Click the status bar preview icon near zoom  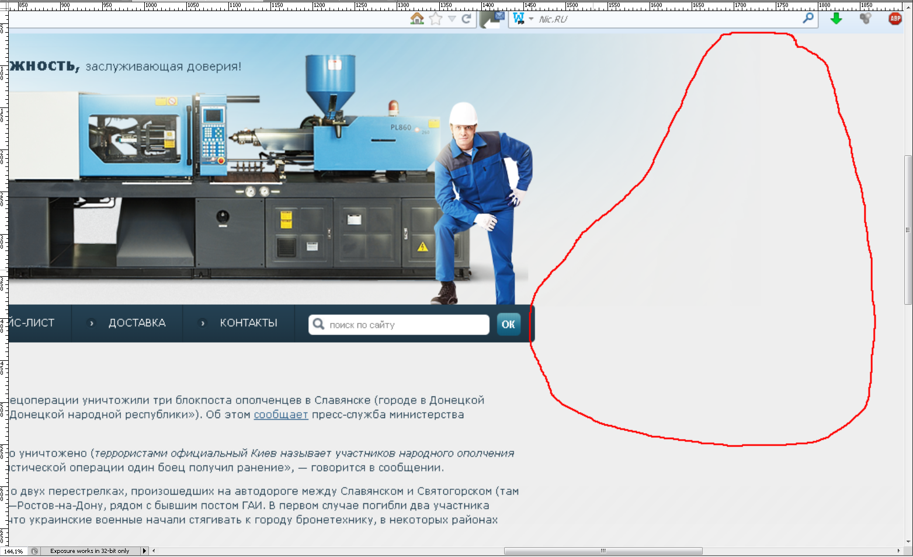(34, 551)
